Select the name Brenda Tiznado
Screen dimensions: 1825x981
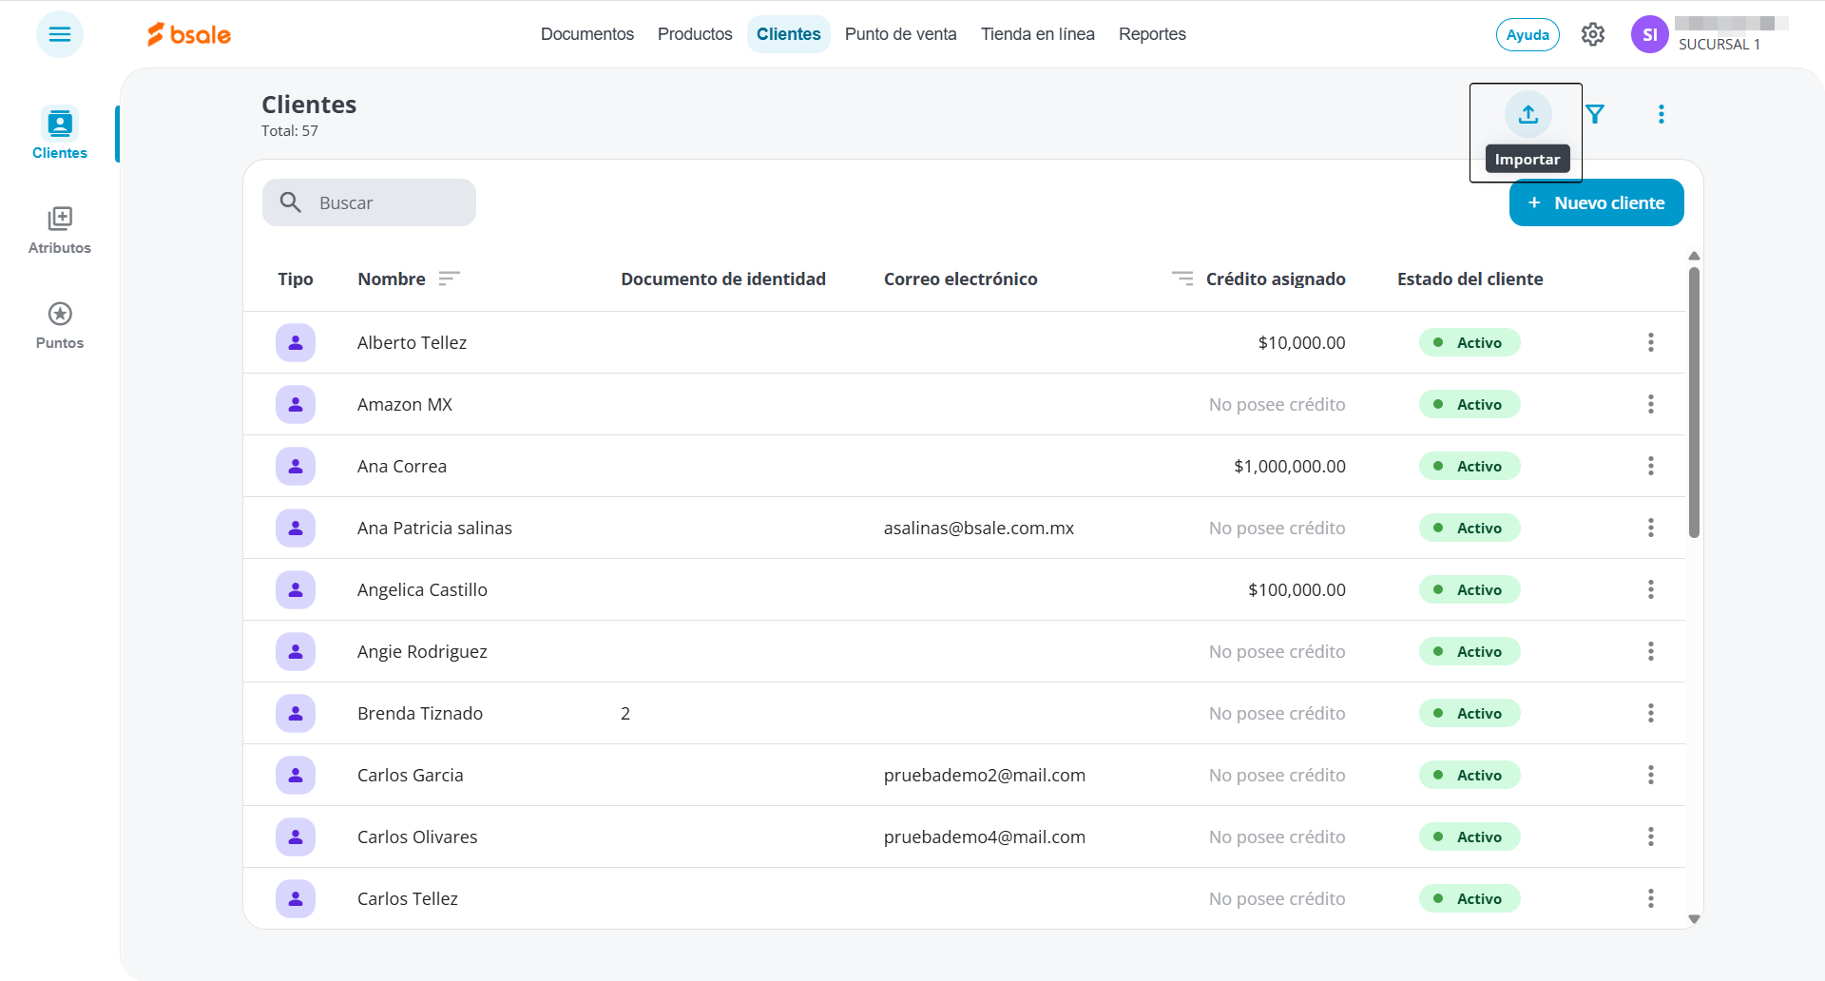(x=420, y=713)
